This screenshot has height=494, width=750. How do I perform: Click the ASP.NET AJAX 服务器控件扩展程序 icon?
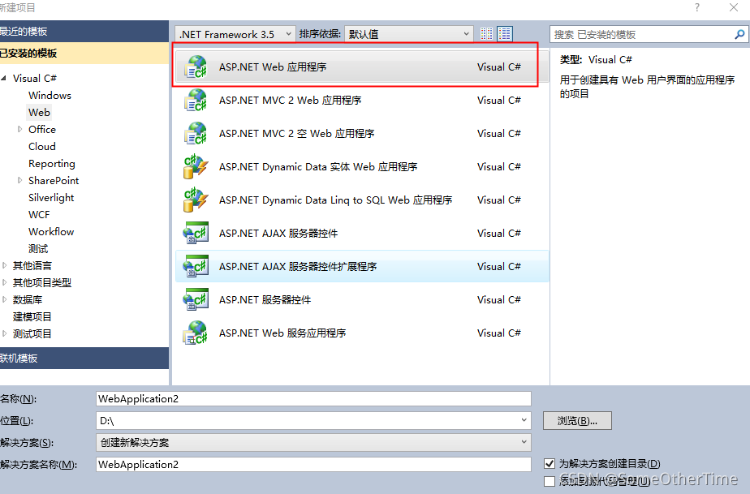(x=196, y=266)
